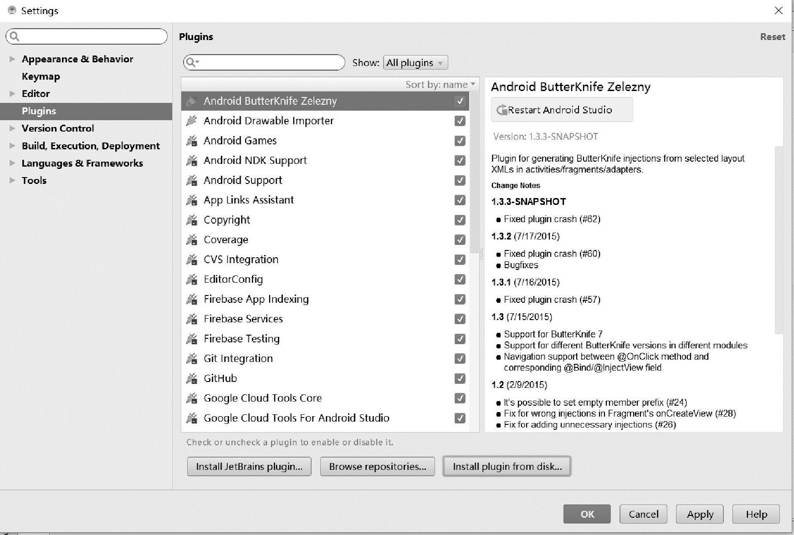Disable the Android NDK Support checkbox
The image size is (794, 535).
[460, 160]
